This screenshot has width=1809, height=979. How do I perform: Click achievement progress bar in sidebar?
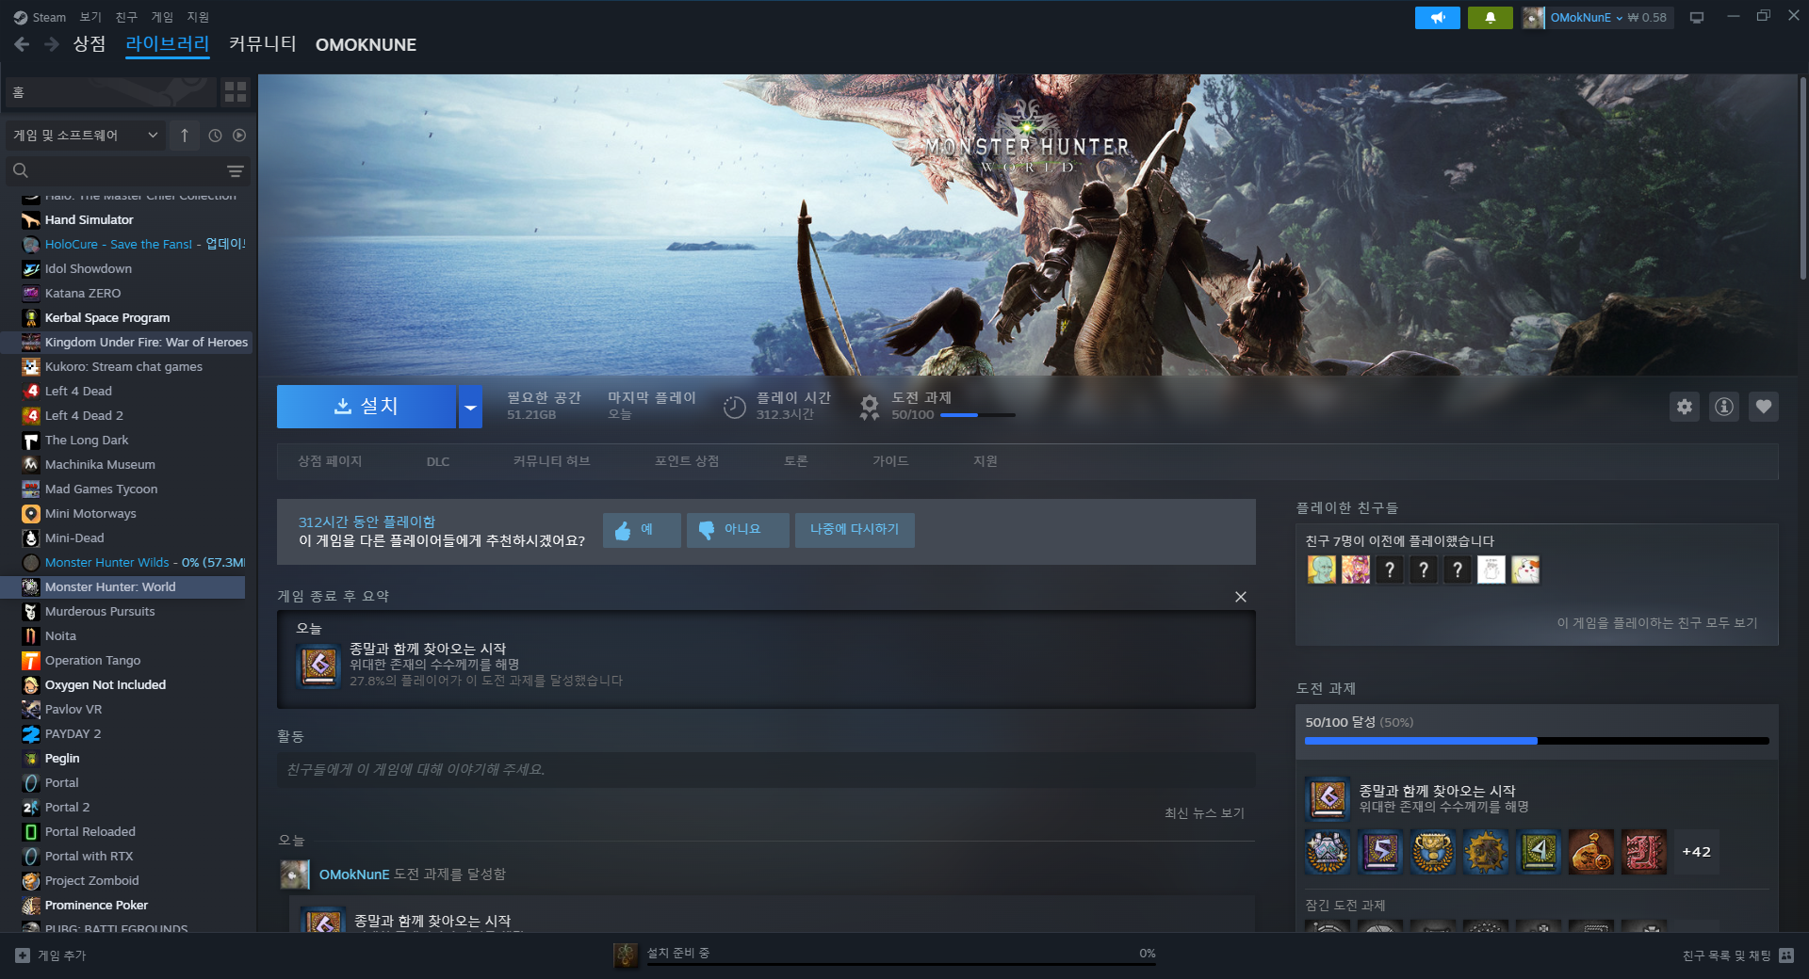1537,741
